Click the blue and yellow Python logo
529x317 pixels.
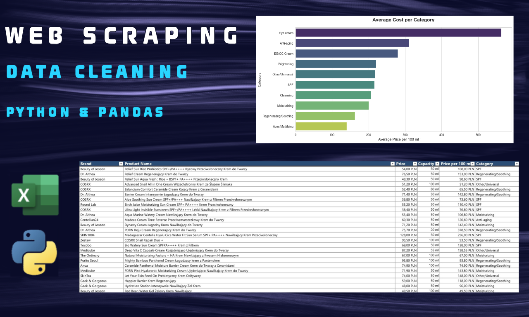pyautogui.click(x=34, y=252)
